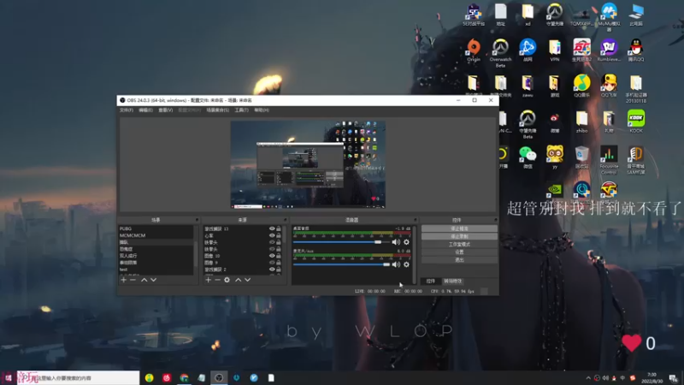The image size is (684, 385).
Task: Switch to the 转场特效 tab
Action: (x=452, y=281)
